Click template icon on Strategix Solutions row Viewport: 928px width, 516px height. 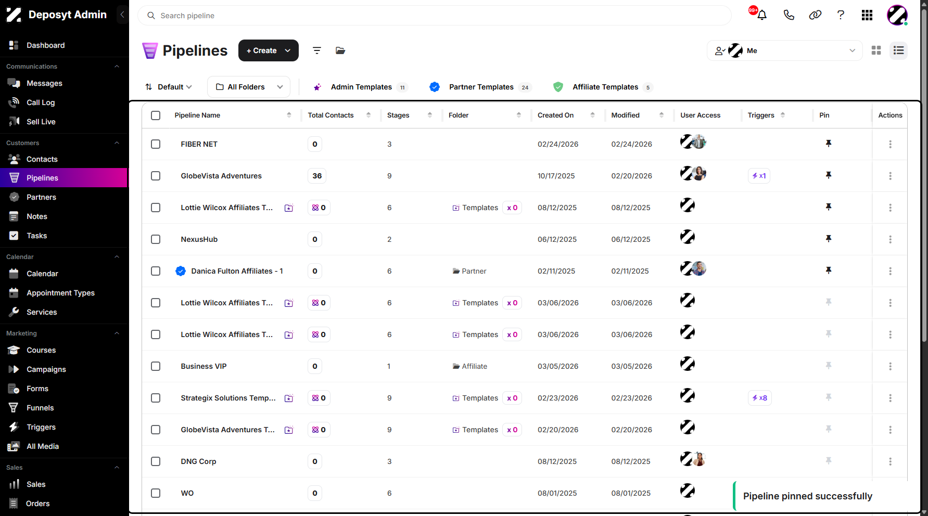(289, 398)
